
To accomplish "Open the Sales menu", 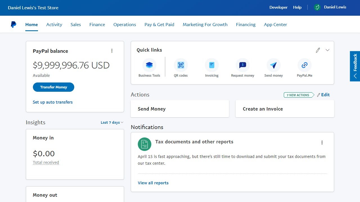I will pos(76,25).
